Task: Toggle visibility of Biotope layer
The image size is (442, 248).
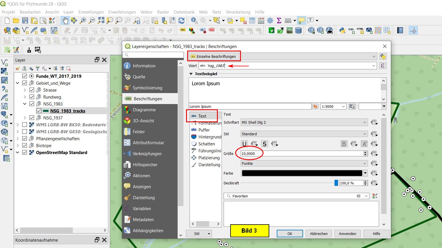Action: click(25, 146)
